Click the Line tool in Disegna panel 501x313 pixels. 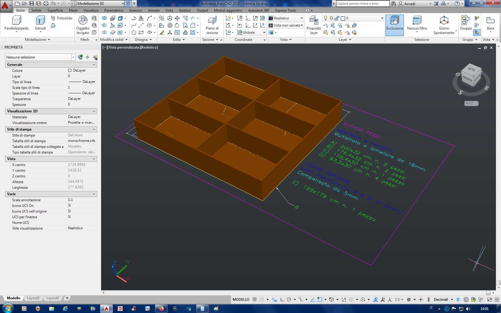pyautogui.click(x=141, y=25)
